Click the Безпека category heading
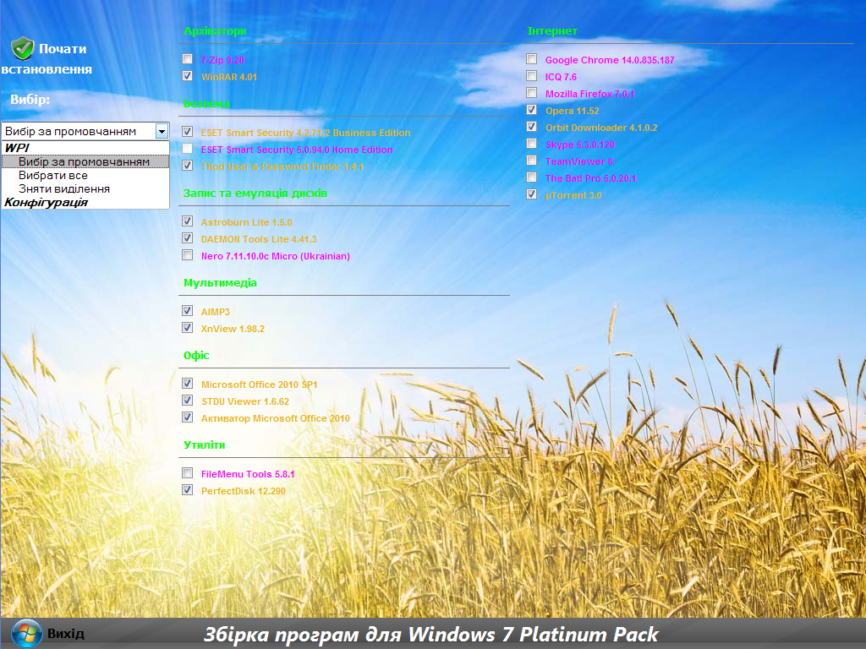Screen dimensions: 866x649 coord(206,104)
